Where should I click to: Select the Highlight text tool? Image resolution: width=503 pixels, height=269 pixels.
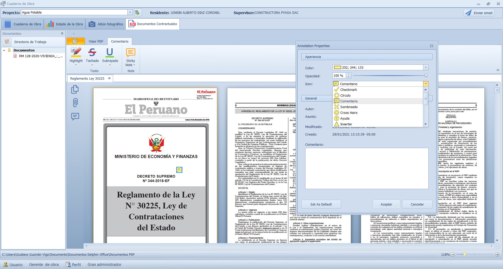pyautogui.click(x=76, y=55)
